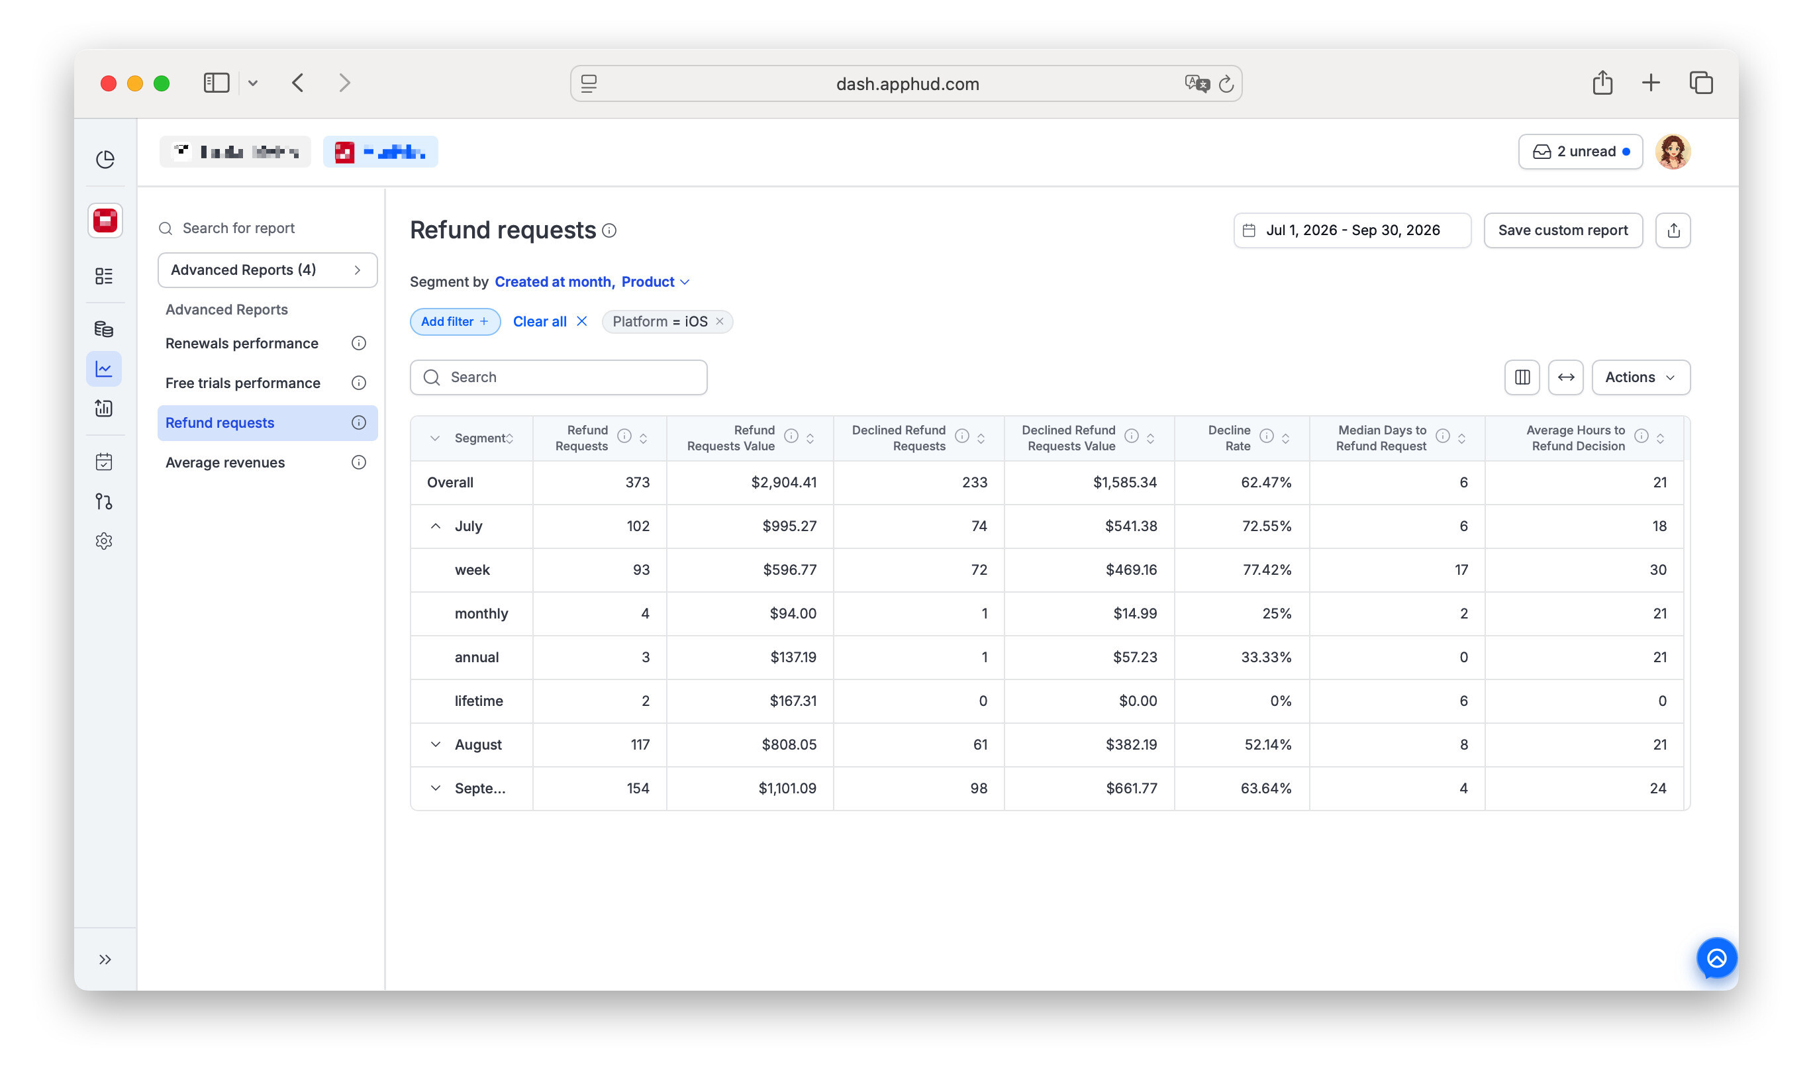Open the Segment by Created at month, Product dropdown

592,282
